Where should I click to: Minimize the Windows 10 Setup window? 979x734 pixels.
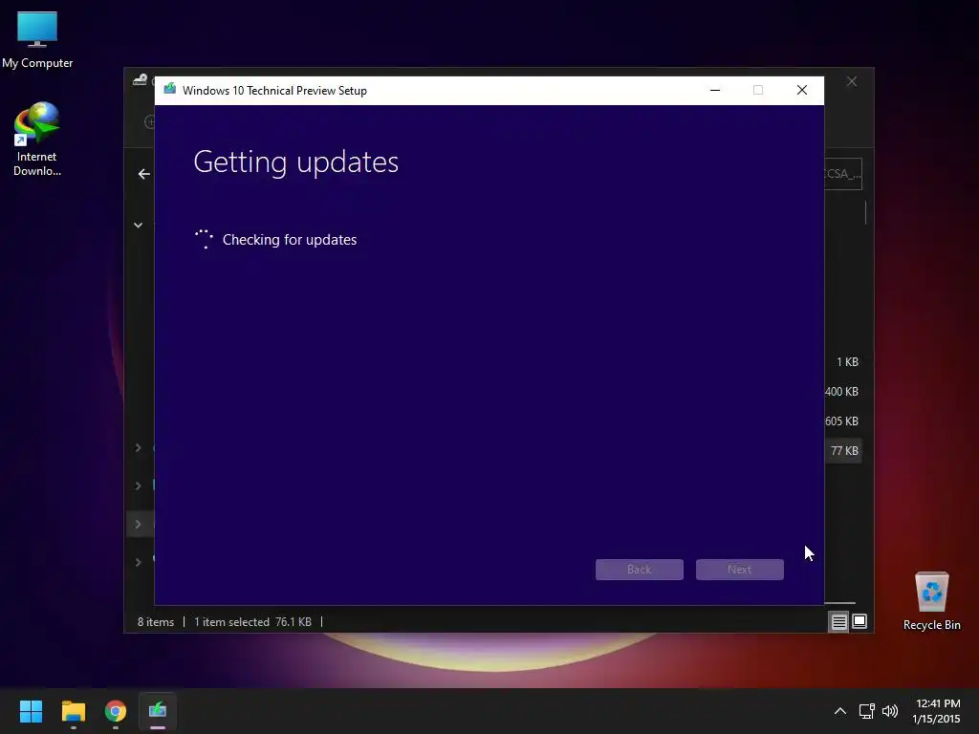point(715,91)
